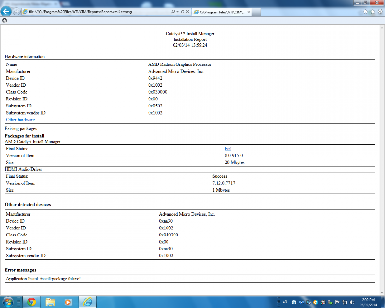385x308 pixels.
Task: Click the Packages for install heading
Action: 25,136
